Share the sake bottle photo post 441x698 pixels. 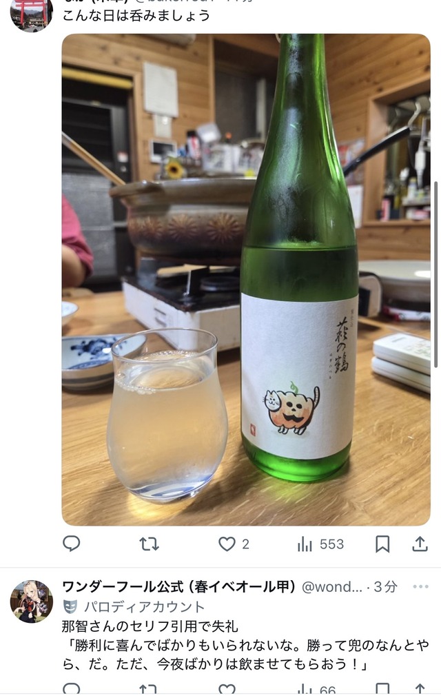(x=420, y=544)
